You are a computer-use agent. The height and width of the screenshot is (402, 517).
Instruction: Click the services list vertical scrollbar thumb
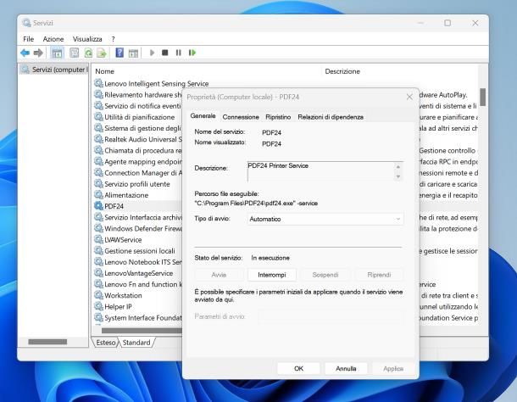coord(483,97)
